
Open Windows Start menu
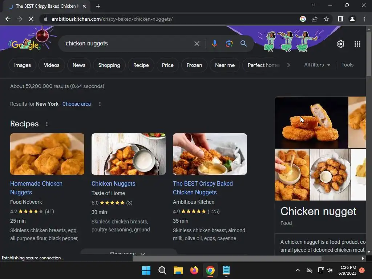(146, 270)
